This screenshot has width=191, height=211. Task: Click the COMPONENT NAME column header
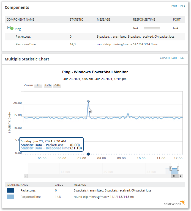pyautogui.click(x=20, y=20)
